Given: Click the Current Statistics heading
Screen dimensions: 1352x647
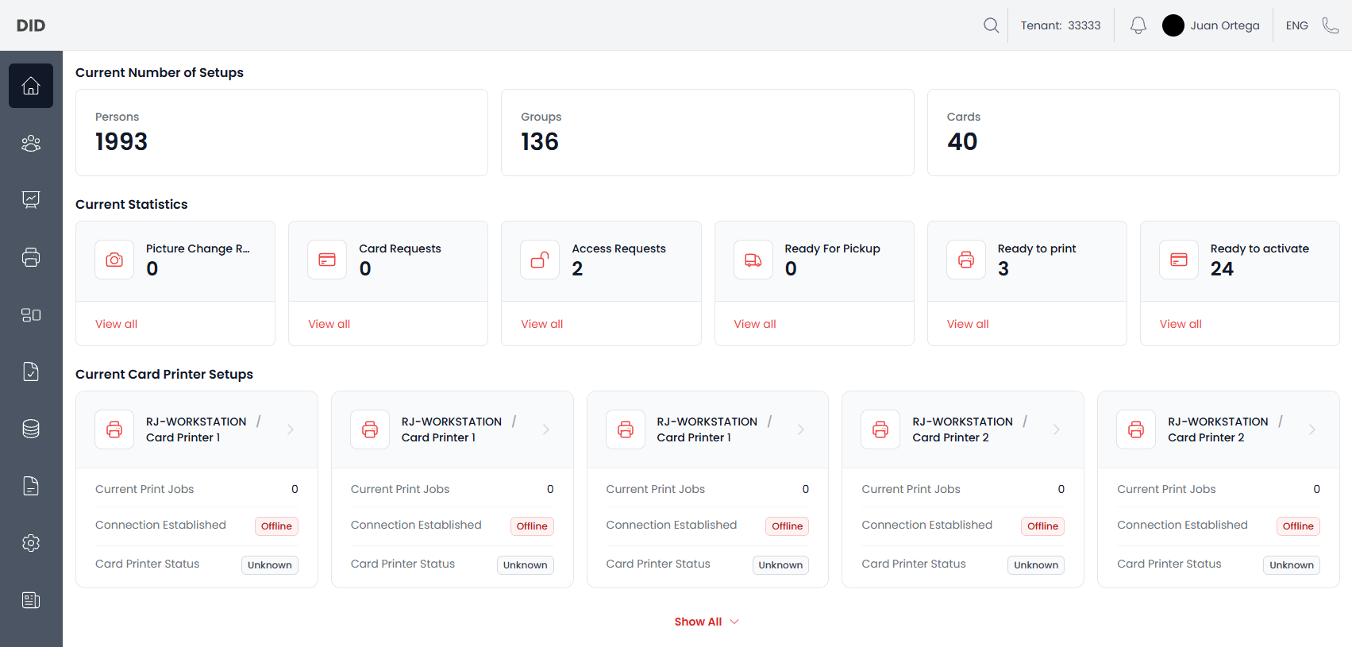Looking at the screenshot, I should [x=132, y=204].
